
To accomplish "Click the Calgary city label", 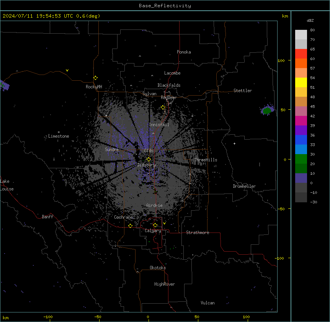I will 153,231.
